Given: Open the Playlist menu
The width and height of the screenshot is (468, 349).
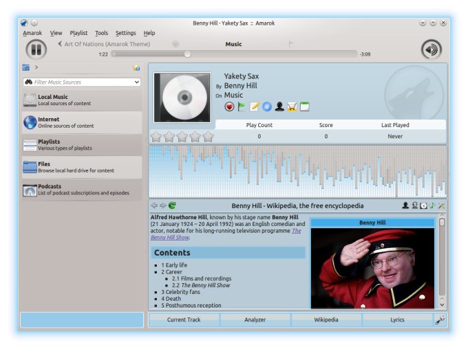Looking at the screenshot, I should click(78, 33).
